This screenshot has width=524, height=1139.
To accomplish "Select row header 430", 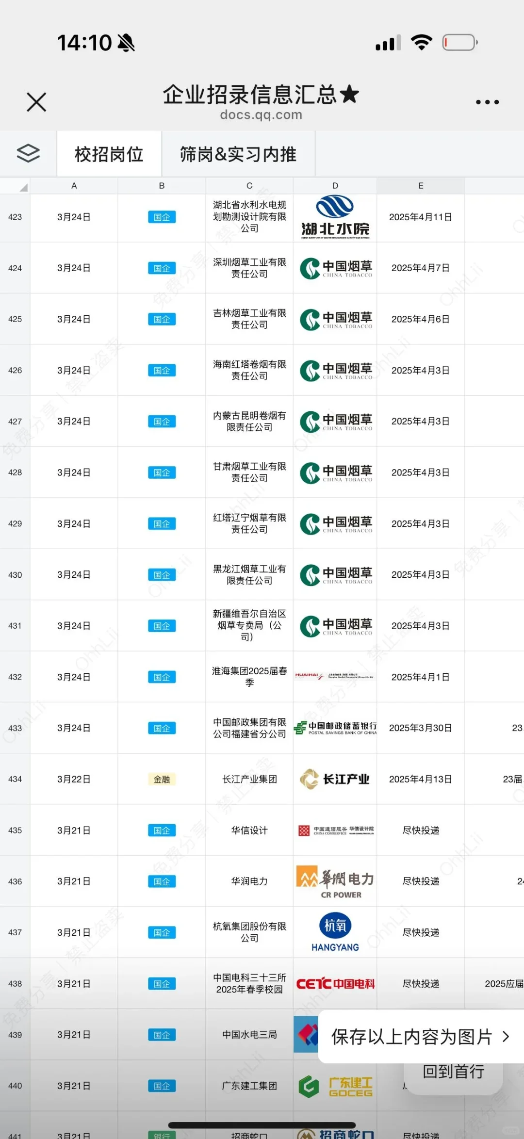I will coord(15,575).
